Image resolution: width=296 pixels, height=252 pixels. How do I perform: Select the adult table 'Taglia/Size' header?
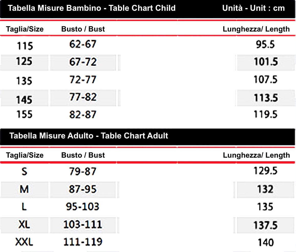pyautogui.click(x=25, y=155)
